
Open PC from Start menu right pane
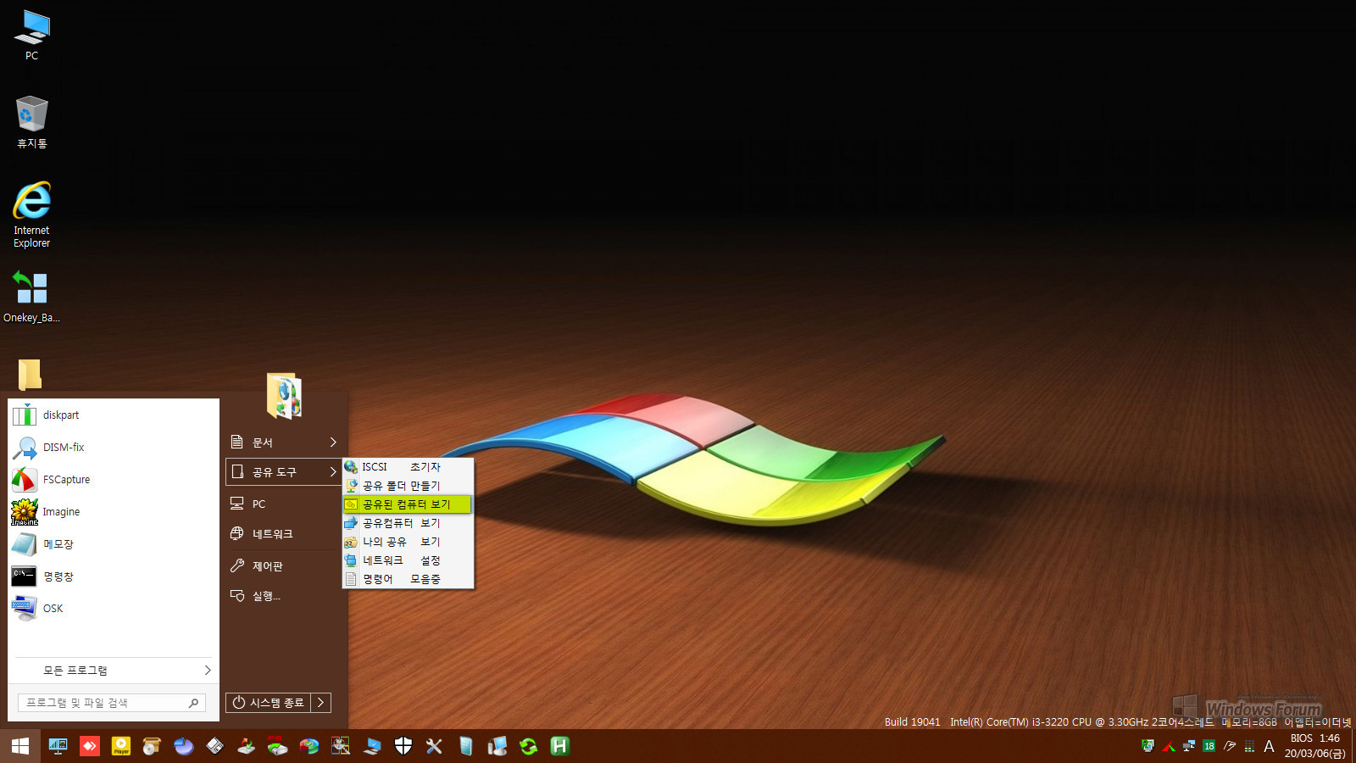(284, 504)
